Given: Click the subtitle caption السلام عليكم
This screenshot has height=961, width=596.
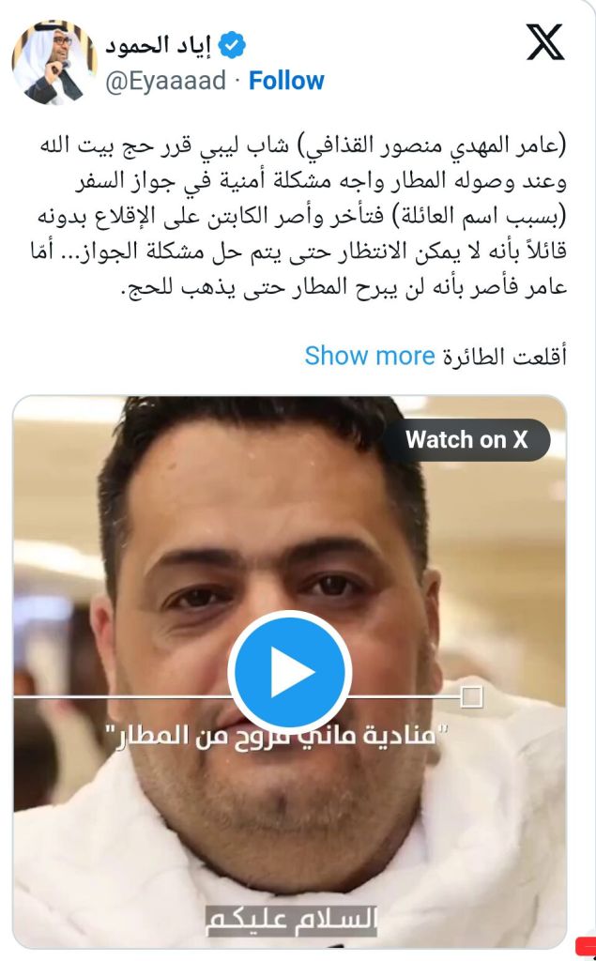Looking at the screenshot, I should coord(289,920).
